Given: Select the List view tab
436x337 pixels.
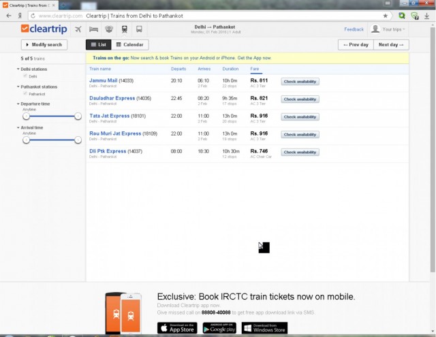Looking at the screenshot, I should coord(97,44).
